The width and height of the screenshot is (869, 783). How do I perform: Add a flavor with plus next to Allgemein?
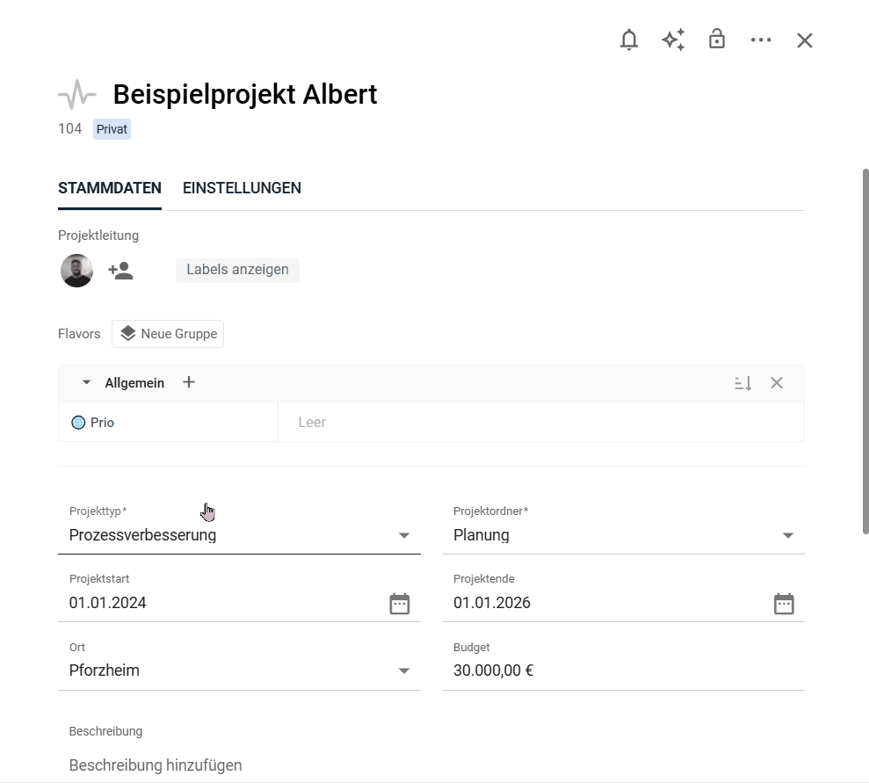pos(189,382)
